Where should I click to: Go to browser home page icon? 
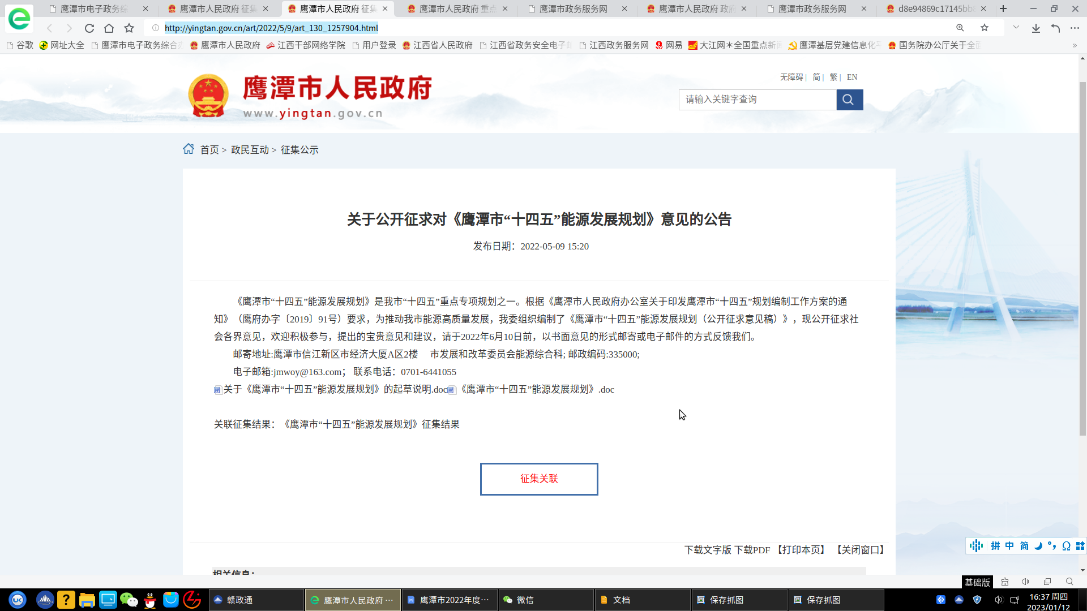[x=109, y=28]
